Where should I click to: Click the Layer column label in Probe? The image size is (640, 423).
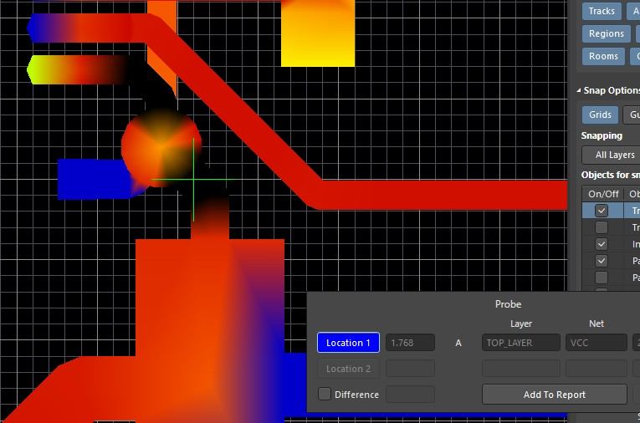pyautogui.click(x=521, y=324)
